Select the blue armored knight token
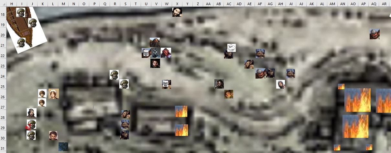Screen dimensions: 391x153 tap(155, 53)
